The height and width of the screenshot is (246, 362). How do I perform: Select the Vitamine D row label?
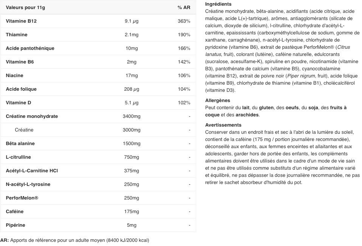pos(19,103)
